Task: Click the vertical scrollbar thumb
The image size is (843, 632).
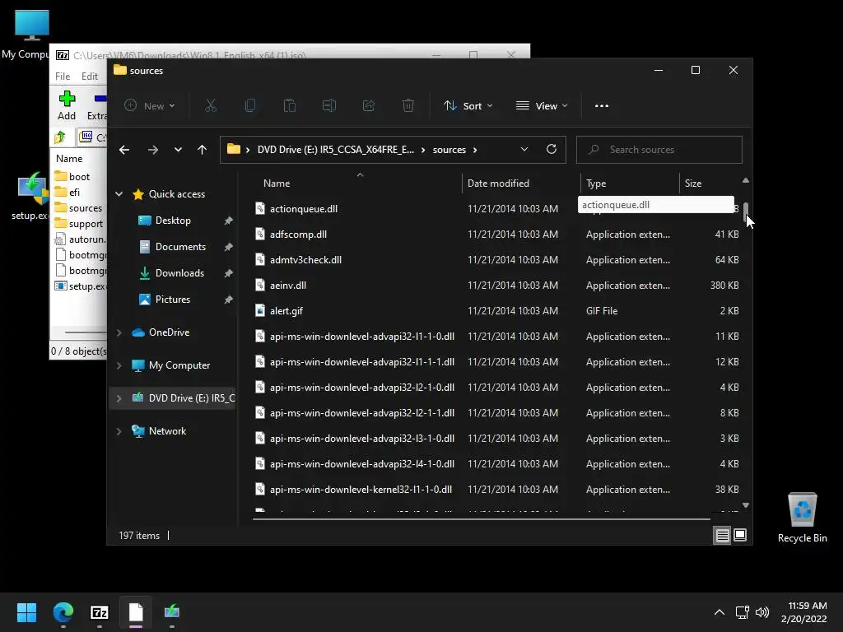Action: pyautogui.click(x=746, y=212)
